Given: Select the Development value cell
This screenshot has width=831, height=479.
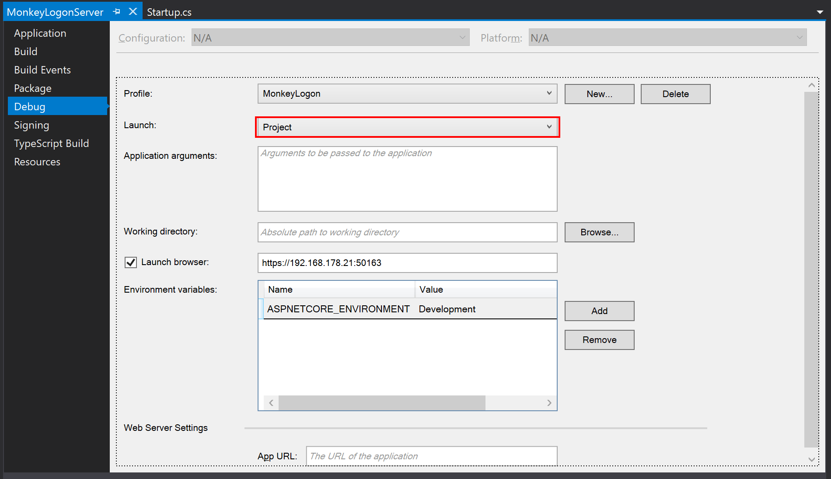Looking at the screenshot, I should [x=485, y=309].
